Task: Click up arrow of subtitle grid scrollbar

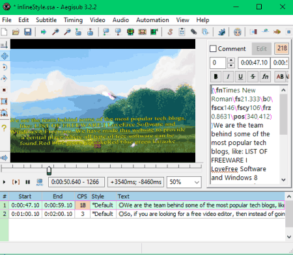Action: pyautogui.click(x=289, y=196)
